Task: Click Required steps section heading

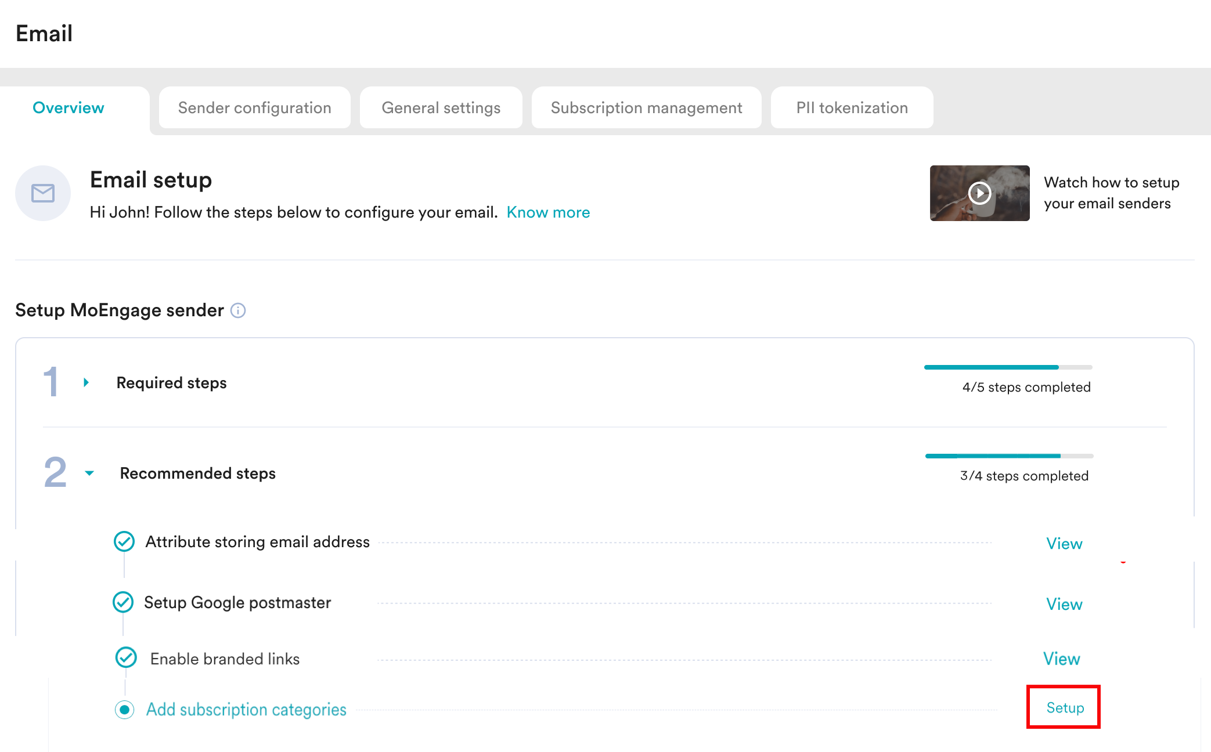Action: click(171, 383)
